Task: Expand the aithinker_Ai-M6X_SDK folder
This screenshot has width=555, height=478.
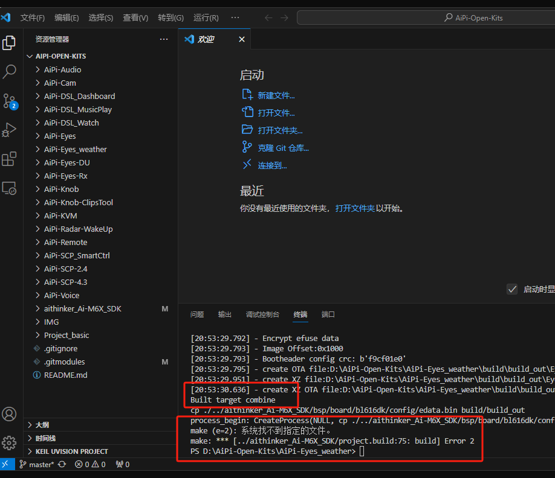Action: 37,309
